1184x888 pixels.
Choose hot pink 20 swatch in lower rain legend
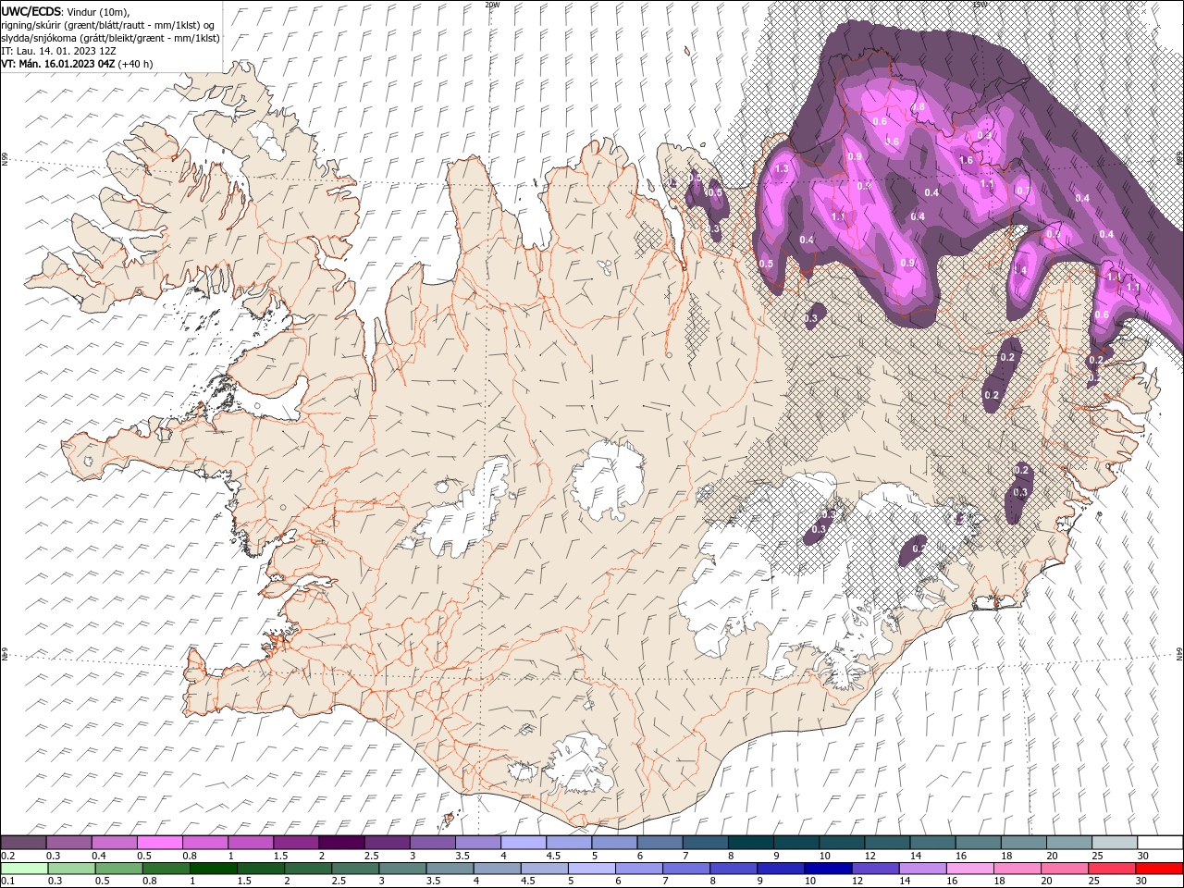[x=1066, y=868]
